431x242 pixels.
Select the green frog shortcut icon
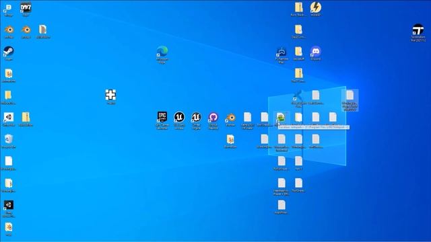click(x=280, y=118)
